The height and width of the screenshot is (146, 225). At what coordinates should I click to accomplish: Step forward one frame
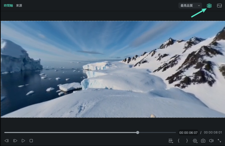click(x=15, y=141)
